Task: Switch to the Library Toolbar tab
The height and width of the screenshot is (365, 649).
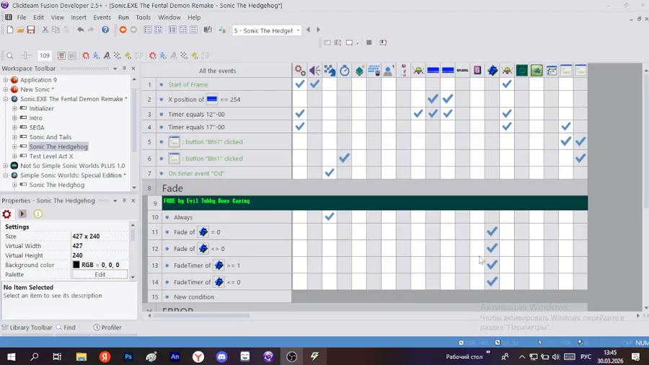Action: tap(27, 327)
